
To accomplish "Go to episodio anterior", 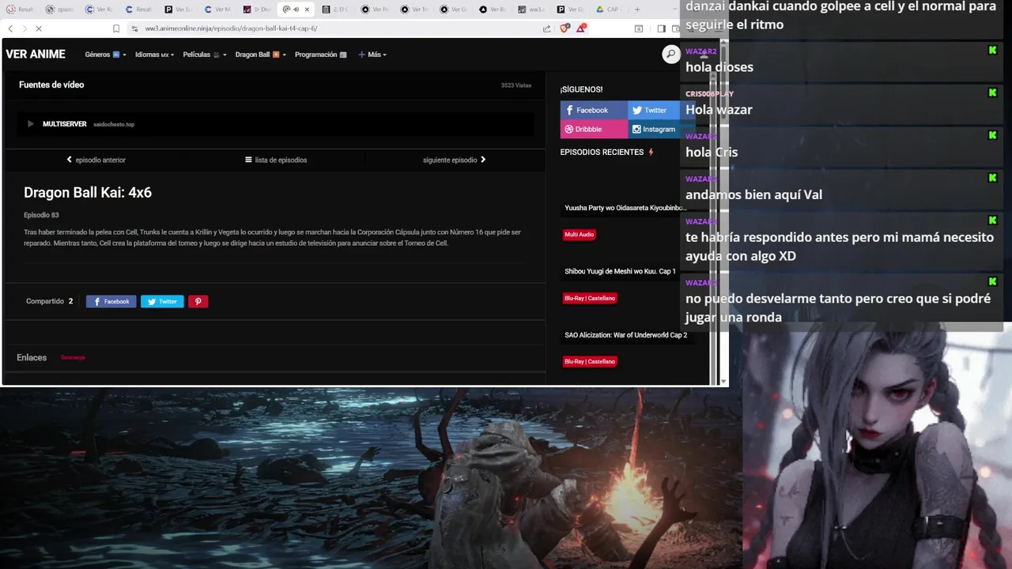I will (x=96, y=160).
